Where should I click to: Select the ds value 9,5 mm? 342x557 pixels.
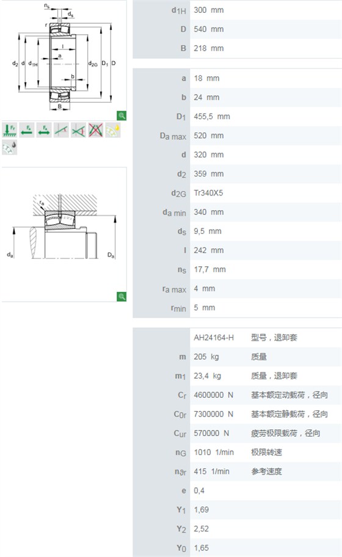pos(208,231)
